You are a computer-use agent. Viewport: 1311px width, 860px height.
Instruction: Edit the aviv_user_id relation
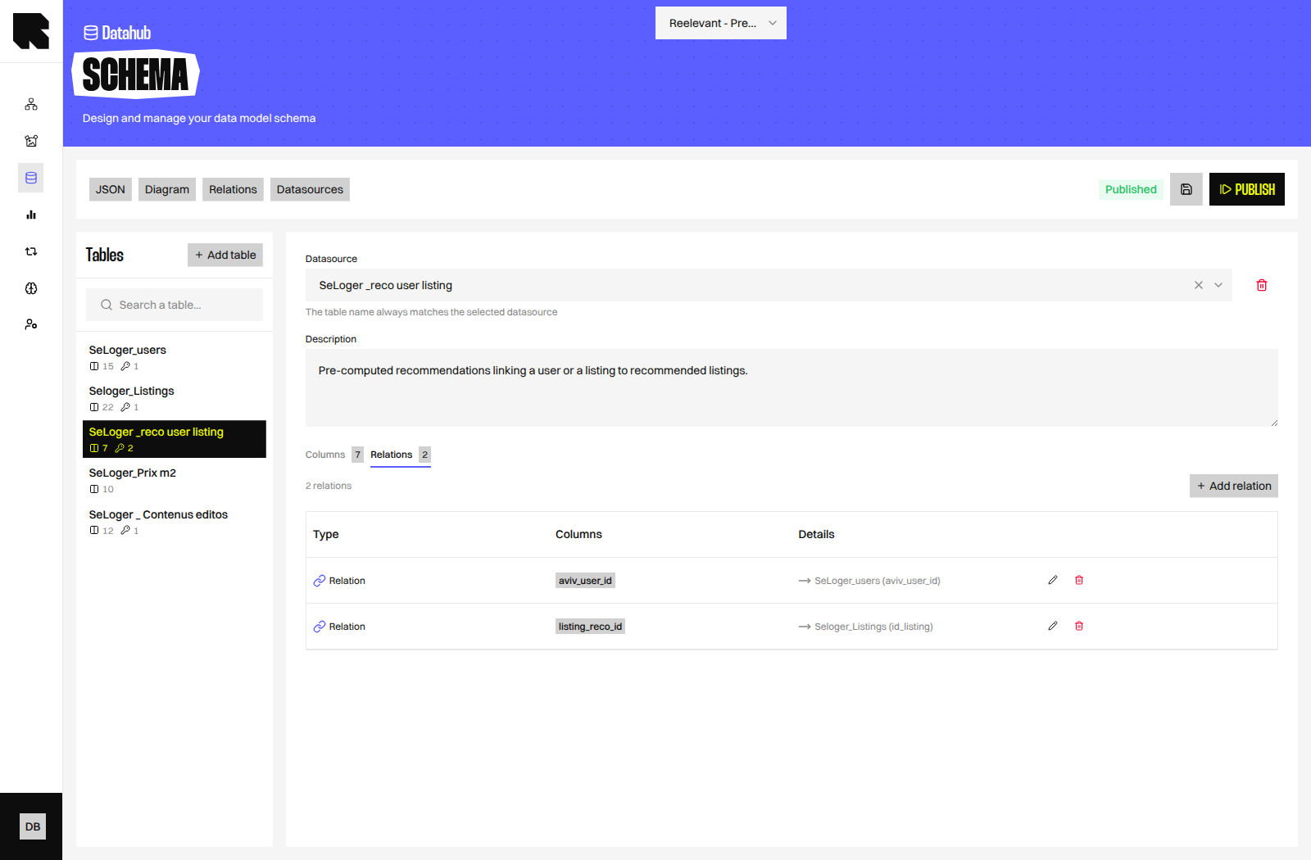(x=1053, y=580)
